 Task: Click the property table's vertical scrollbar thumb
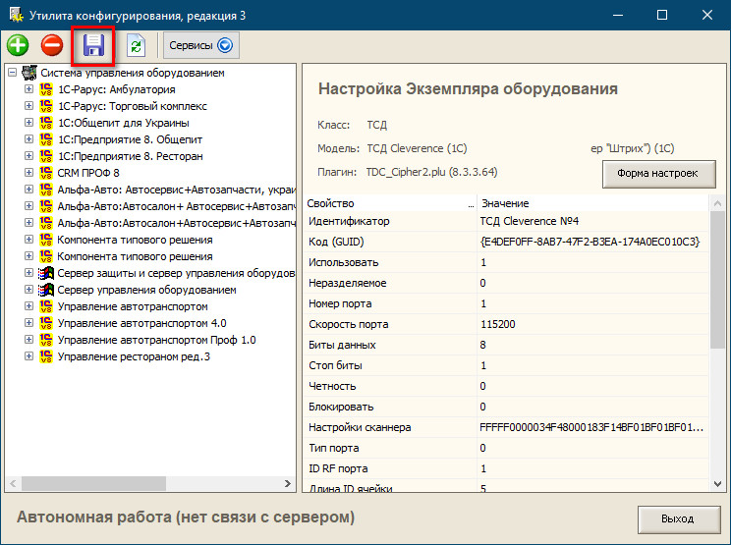click(717, 280)
